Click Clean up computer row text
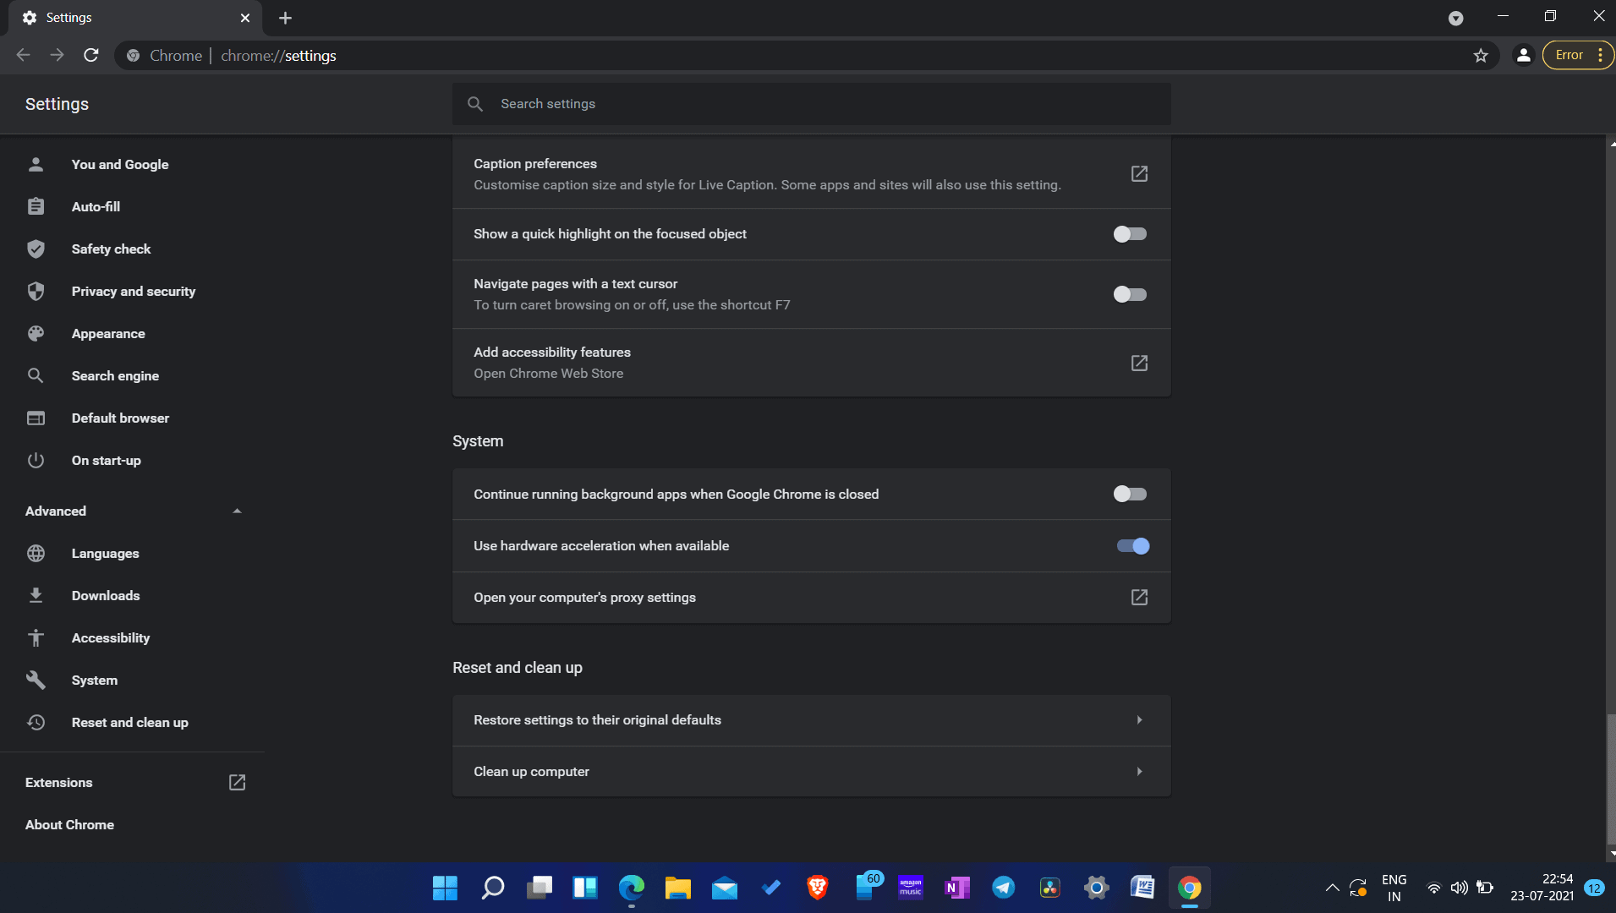1616x913 pixels. tap(531, 772)
